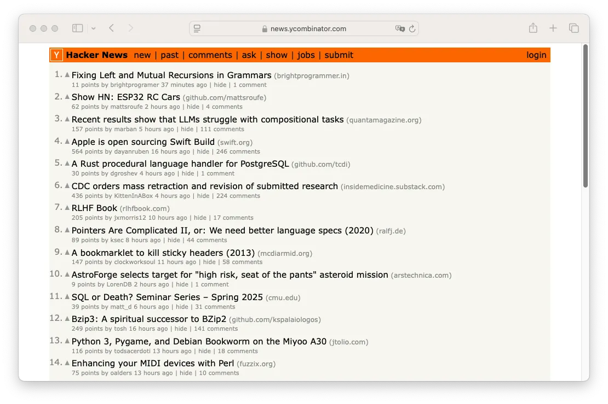
Task: Upvote the LLMs compositional tasks story
Action: coord(67,119)
